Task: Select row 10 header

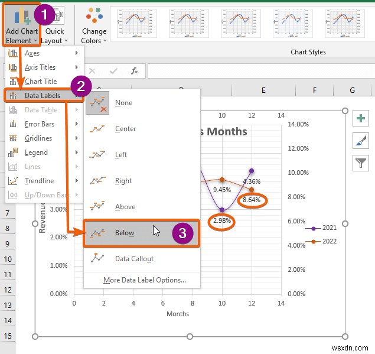Action: click(8, 259)
